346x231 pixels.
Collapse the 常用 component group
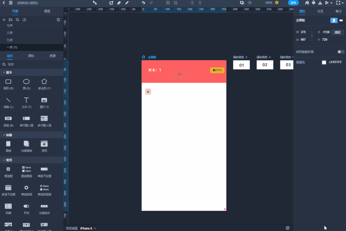point(4,160)
